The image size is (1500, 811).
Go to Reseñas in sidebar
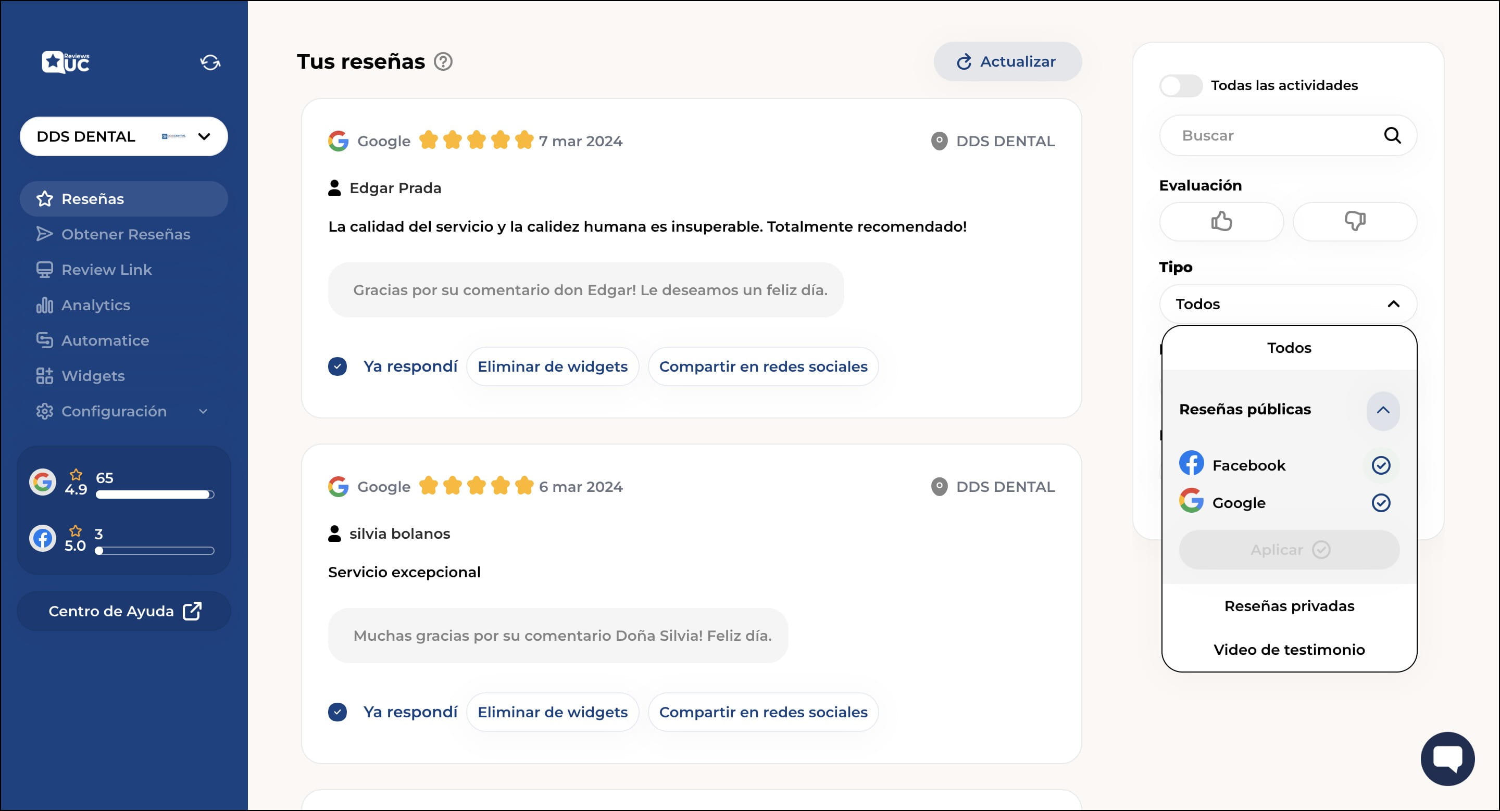pyautogui.click(x=123, y=199)
